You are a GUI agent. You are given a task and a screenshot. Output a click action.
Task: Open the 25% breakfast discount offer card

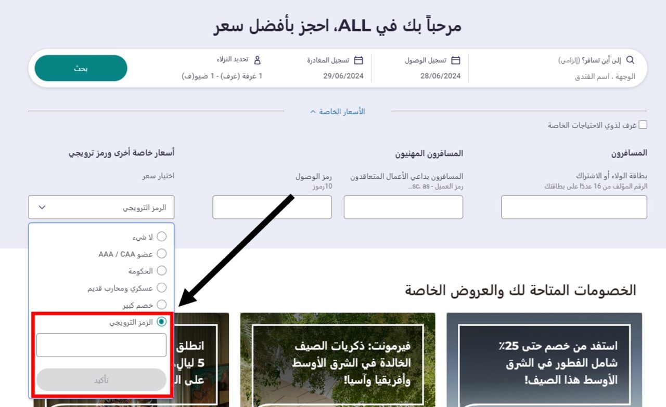(544, 360)
